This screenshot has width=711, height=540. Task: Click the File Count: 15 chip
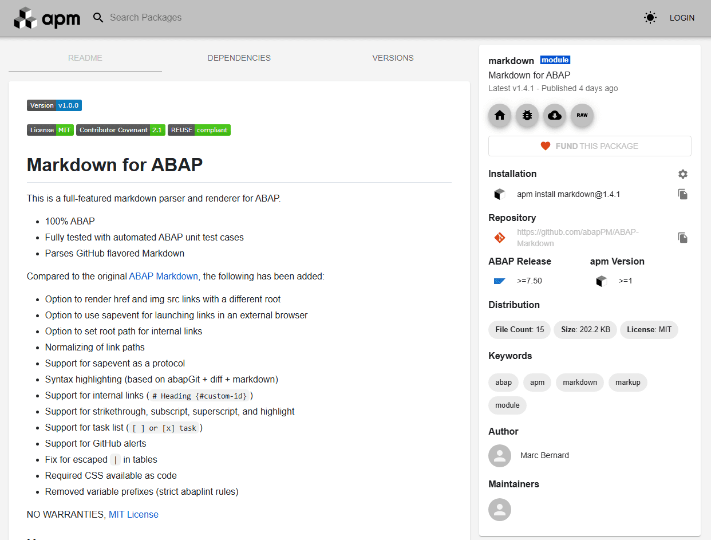pyautogui.click(x=520, y=330)
